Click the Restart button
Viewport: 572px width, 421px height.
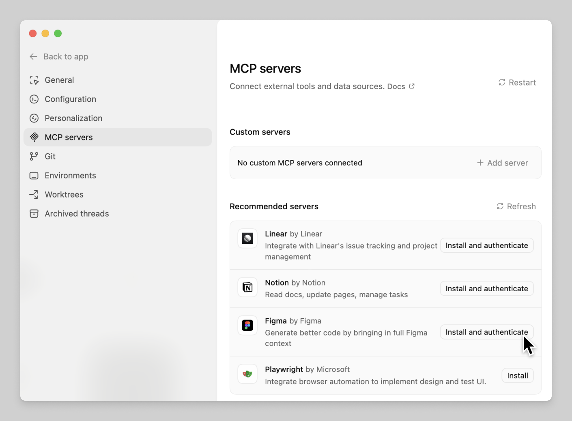517,82
